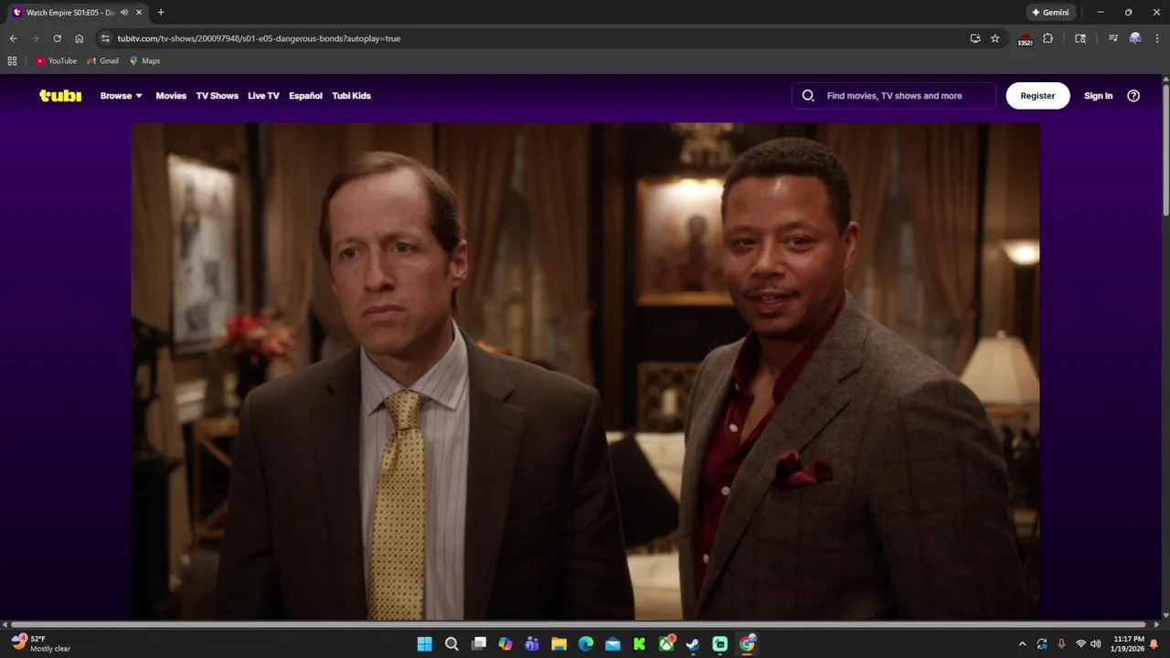The height and width of the screenshot is (658, 1170).
Task: Click the Gemini button in title bar
Action: point(1050,13)
